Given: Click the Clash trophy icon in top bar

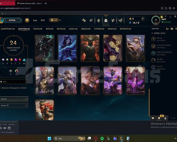Looking at the screenshot, I should point(98,21).
